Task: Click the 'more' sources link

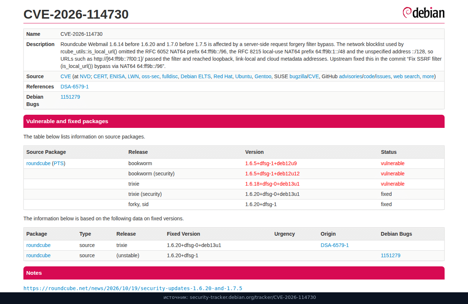Action: 428,76
